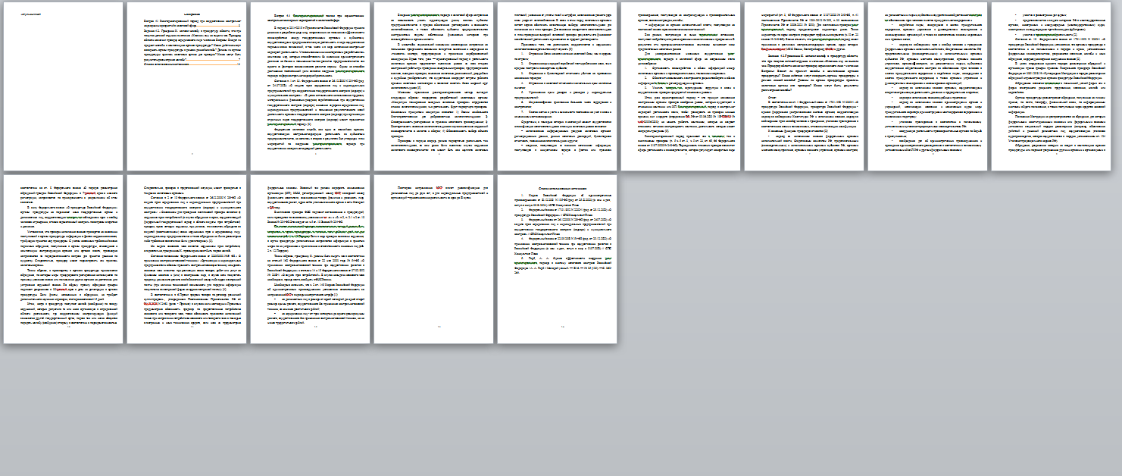Select the first page of the bottom row
The height and width of the screenshot is (476, 1122).
(x=63, y=259)
